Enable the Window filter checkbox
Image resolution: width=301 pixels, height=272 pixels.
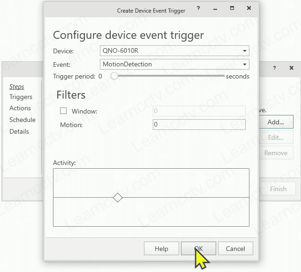coord(63,111)
